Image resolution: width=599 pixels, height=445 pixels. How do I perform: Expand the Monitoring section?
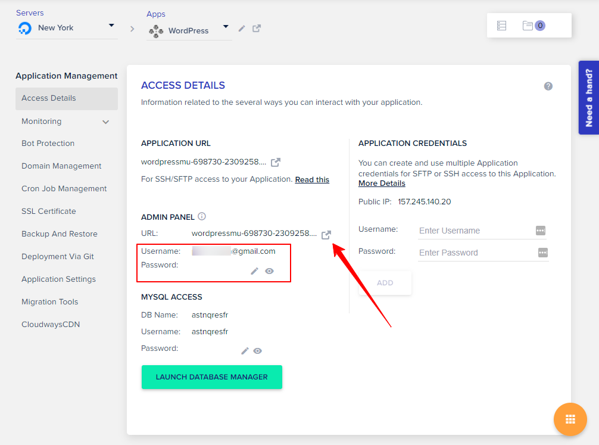(66, 120)
